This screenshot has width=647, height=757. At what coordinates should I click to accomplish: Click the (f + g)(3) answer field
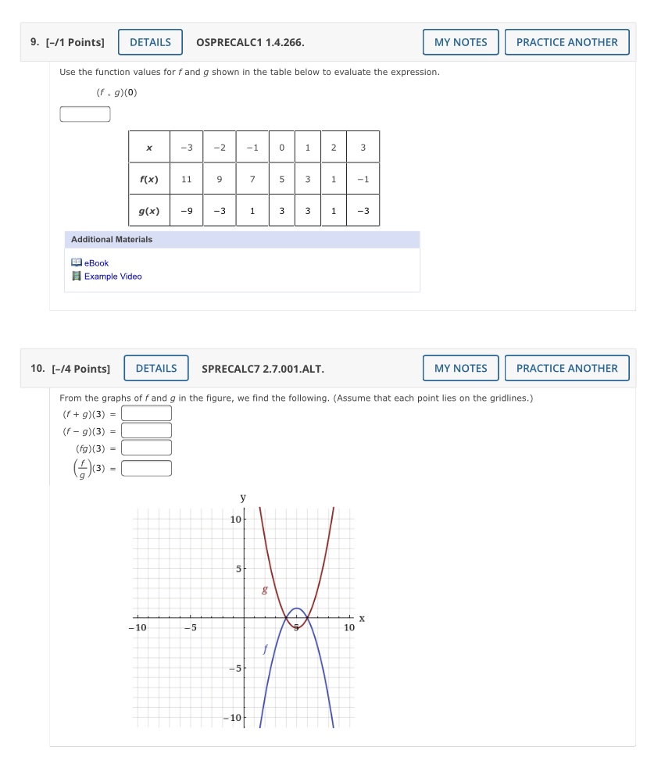coord(146,414)
